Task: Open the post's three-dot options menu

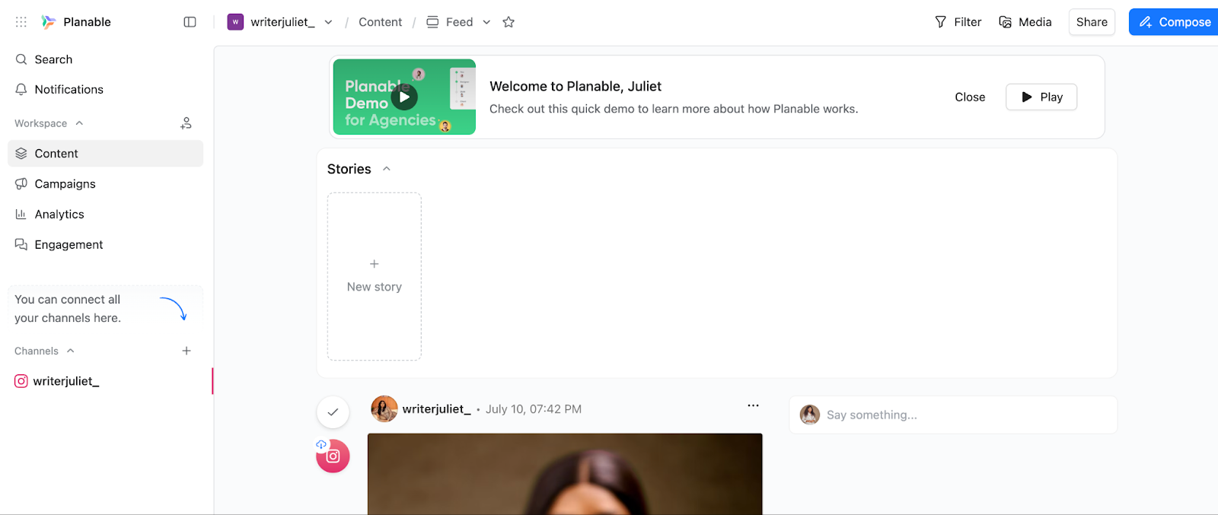Action: 753,405
